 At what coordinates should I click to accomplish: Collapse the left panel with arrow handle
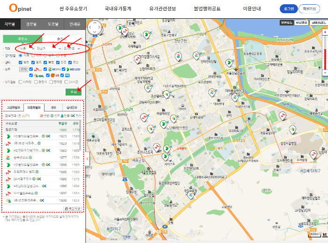pyautogui.click(x=88, y=159)
